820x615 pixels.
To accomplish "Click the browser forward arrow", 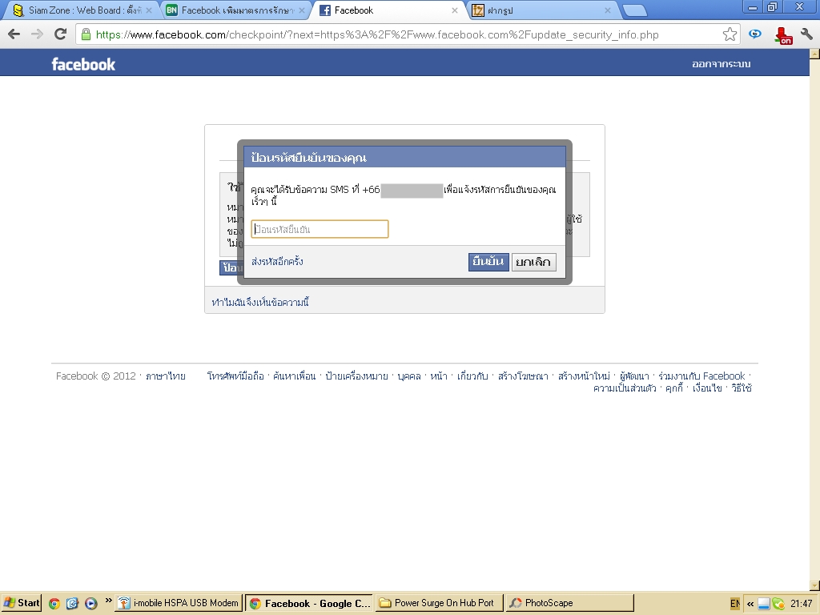I will (x=37, y=34).
